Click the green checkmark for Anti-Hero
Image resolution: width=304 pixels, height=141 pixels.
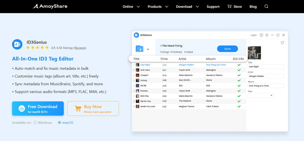[239, 70]
